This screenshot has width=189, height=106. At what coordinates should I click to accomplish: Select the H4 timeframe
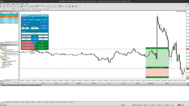click(x=40, y=9)
